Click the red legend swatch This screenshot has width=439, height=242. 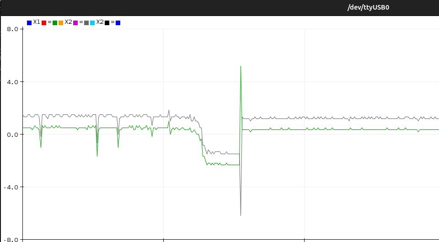point(44,23)
